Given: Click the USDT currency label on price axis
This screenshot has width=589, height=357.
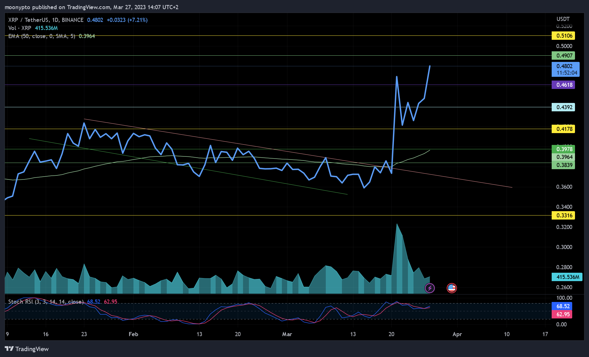Looking at the screenshot, I should 563,19.
